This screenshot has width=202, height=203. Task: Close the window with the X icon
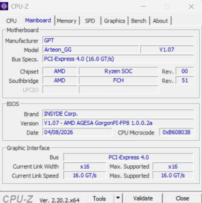[x=191, y=6]
